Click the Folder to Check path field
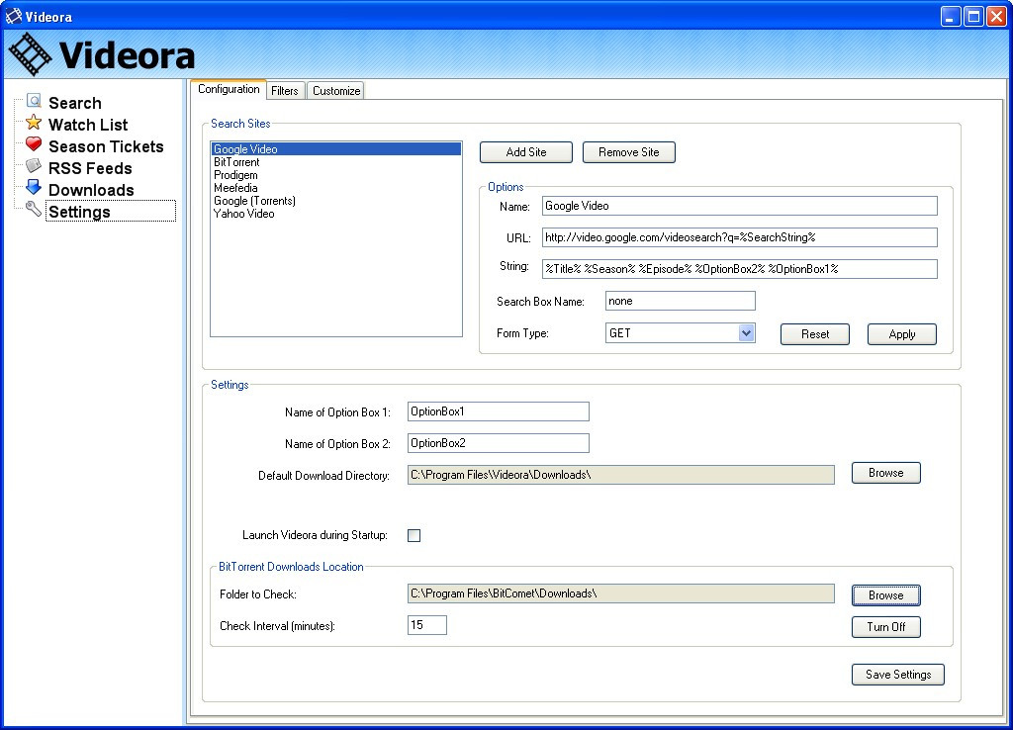The image size is (1013, 730). tap(621, 593)
